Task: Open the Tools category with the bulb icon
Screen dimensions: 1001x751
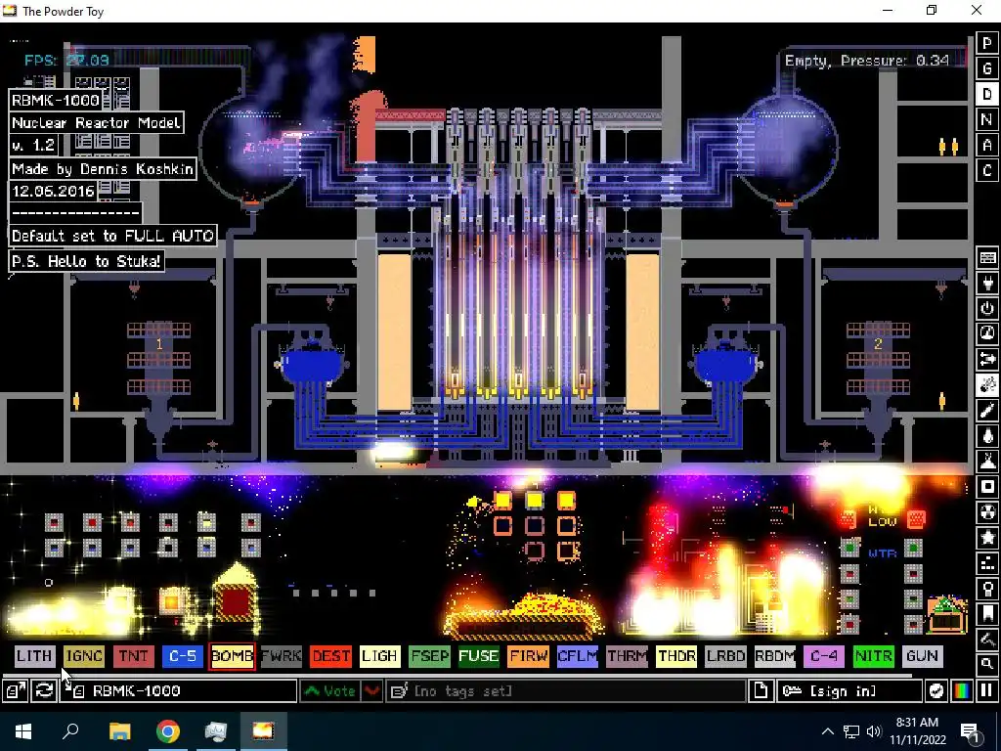Action: click(987, 590)
